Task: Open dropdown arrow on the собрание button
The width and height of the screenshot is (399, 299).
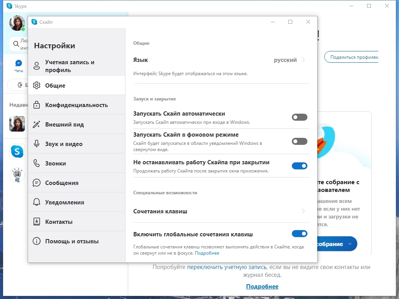Action: point(350,244)
